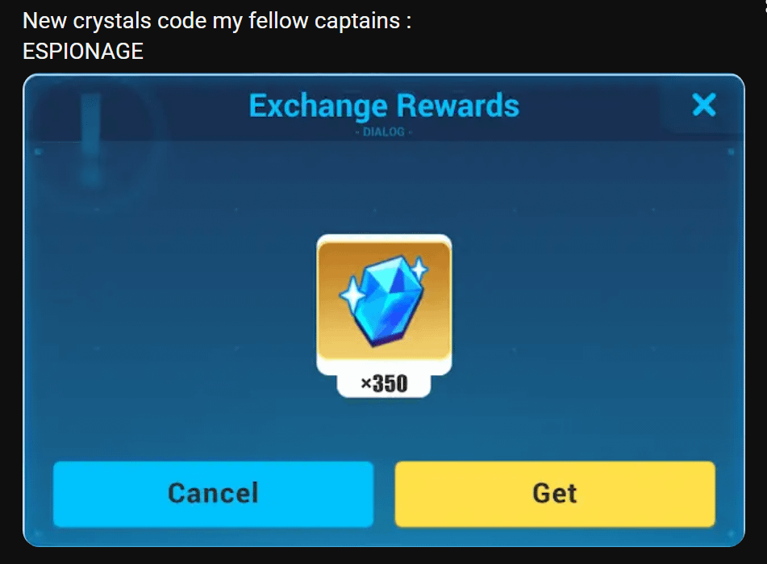The image size is (767, 564).
Task: Claim the reward with the Get button
Action: pos(555,494)
